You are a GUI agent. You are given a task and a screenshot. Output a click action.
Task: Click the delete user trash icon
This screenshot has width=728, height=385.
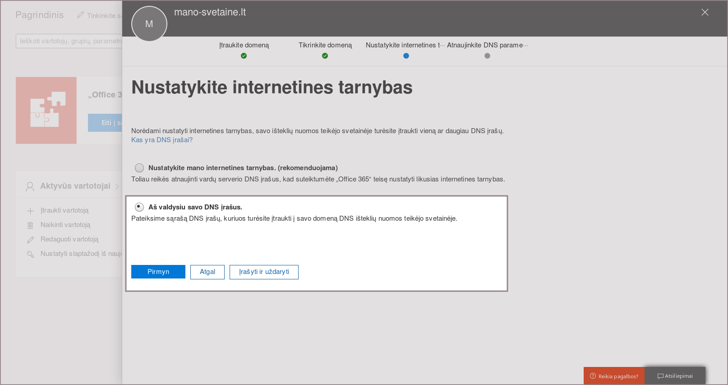click(30, 225)
